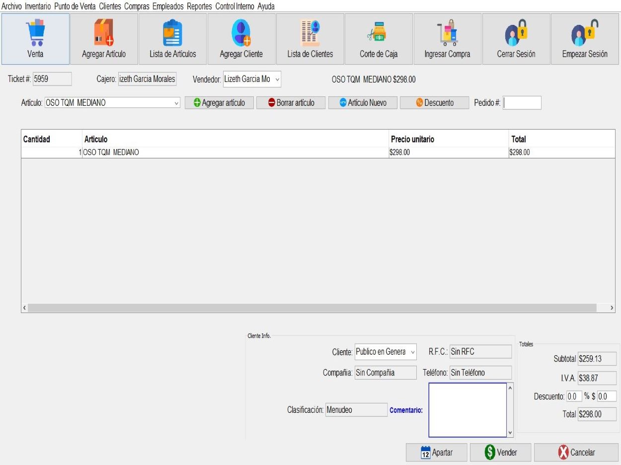The height and width of the screenshot is (465, 621).
Task: Expand the Cliente dropdown selector
Action: pyautogui.click(x=412, y=352)
